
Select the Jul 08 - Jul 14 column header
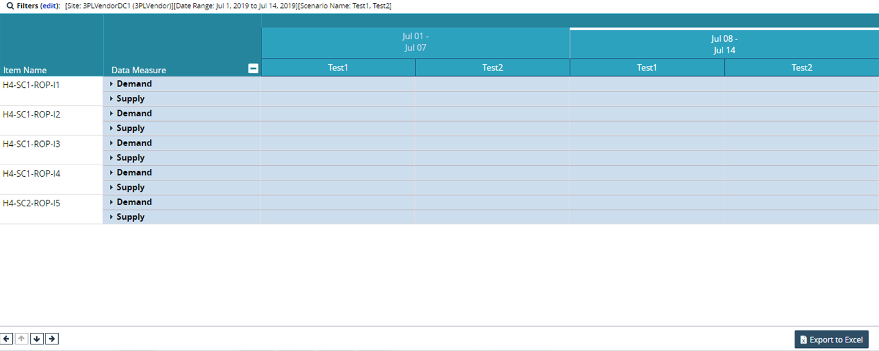[724, 44]
